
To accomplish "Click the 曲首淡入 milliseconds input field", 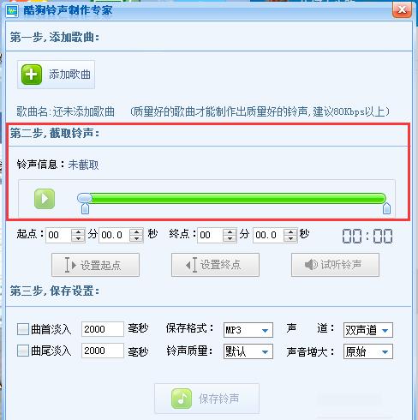I will click(x=103, y=329).
